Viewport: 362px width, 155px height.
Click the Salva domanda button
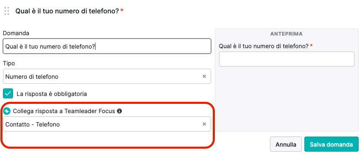(331, 144)
